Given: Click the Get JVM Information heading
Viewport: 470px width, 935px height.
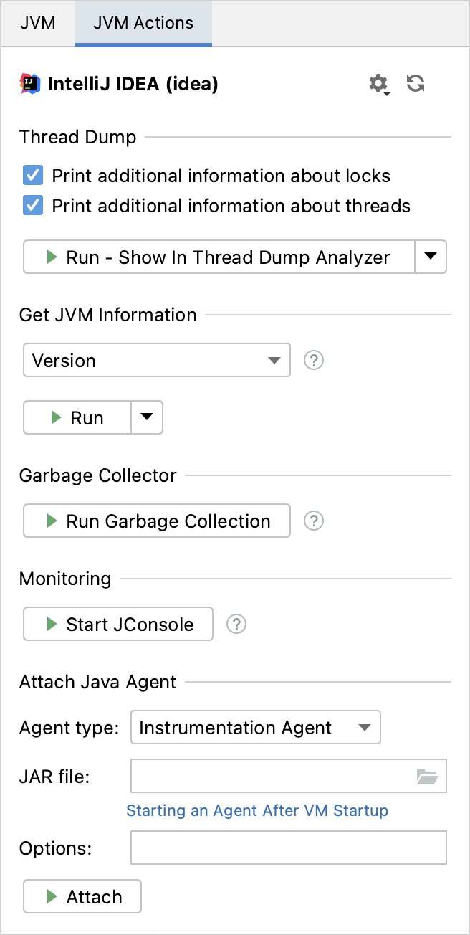Looking at the screenshot, I should tap(108, 315).
